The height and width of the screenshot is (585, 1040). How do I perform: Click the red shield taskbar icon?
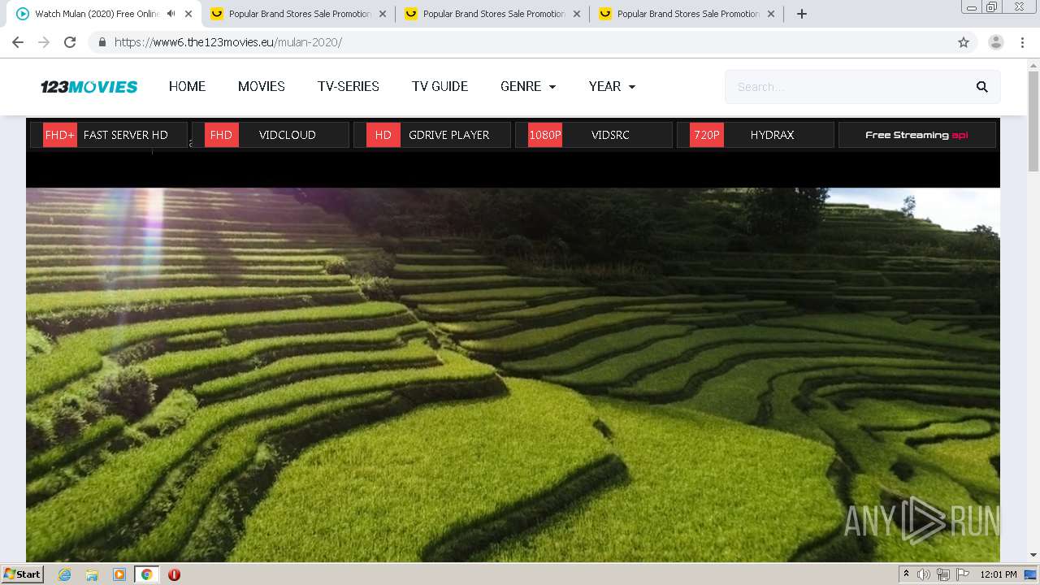click(174, 574)
